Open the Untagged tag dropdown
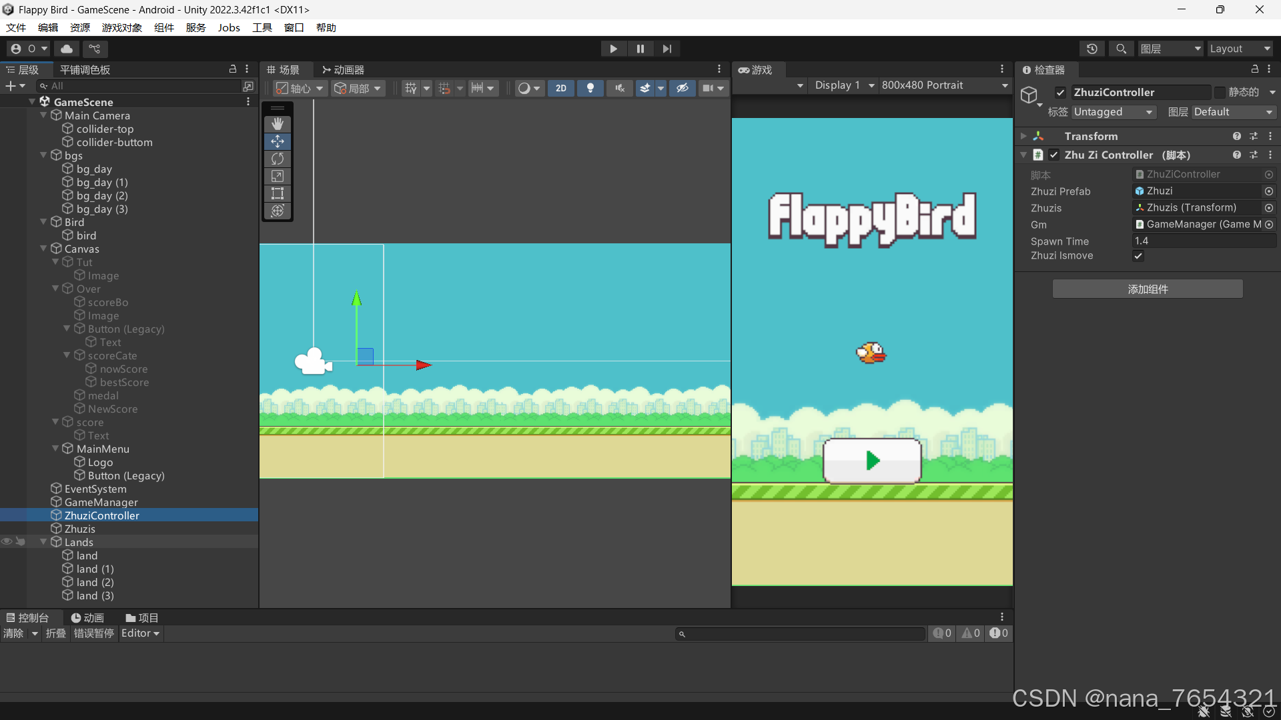This screenshot has height=720, width=1281. pyautogui.click(x=1113, y=112)
